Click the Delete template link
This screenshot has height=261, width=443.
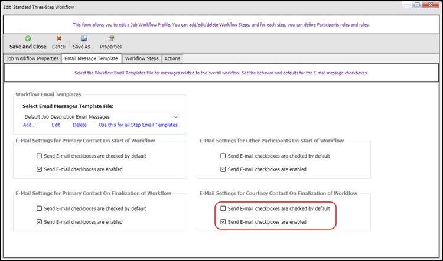click(x=80, y=125)
